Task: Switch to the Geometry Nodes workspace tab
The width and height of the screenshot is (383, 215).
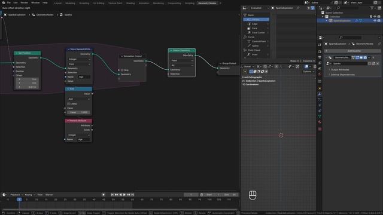Action: [207, 3]
